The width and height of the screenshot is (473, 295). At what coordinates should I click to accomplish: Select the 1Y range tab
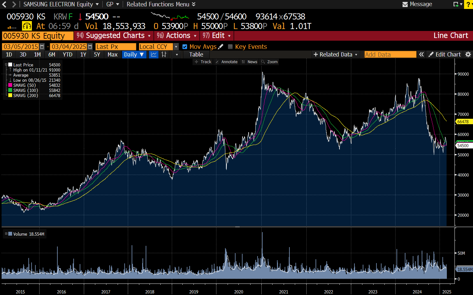coord(83,55)
